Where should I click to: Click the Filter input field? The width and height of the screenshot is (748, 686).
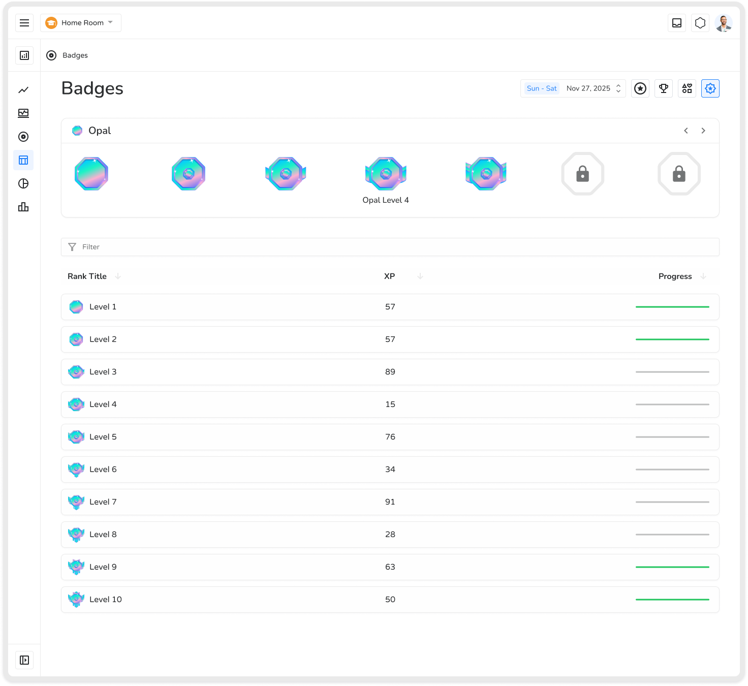pyautogui.click(x=390, y=247)
